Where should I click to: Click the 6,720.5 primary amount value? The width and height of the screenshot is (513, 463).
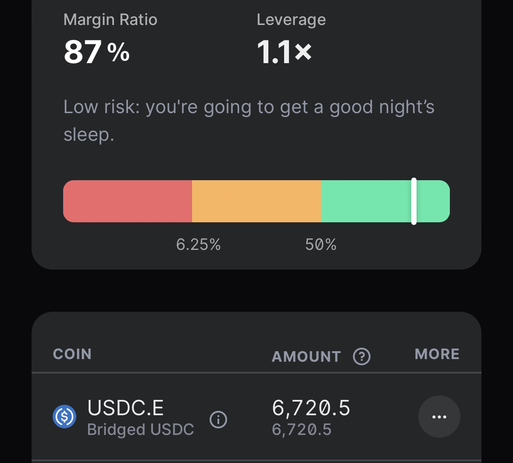[311, 408]
